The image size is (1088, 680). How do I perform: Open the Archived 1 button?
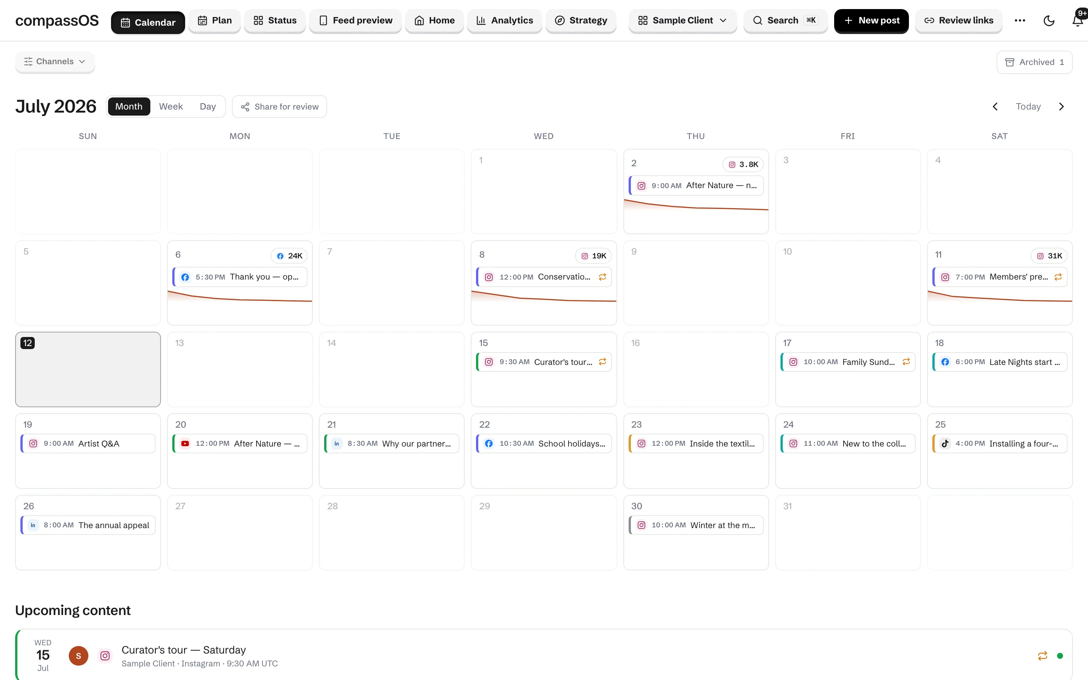(x=1034, y=62)
